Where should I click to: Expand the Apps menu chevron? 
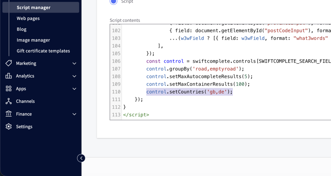click(74, 89)
